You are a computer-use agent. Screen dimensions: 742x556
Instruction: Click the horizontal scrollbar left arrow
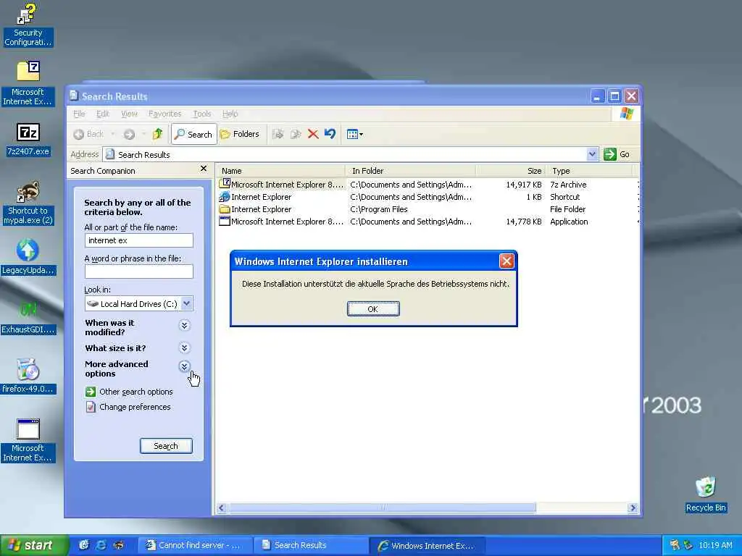(x=222, y=507)
